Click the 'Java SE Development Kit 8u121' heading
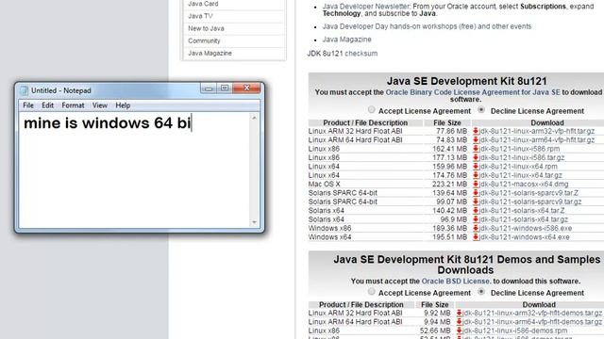Image resolution: width=604 pixels, height=339 pixels. (466, 81)
